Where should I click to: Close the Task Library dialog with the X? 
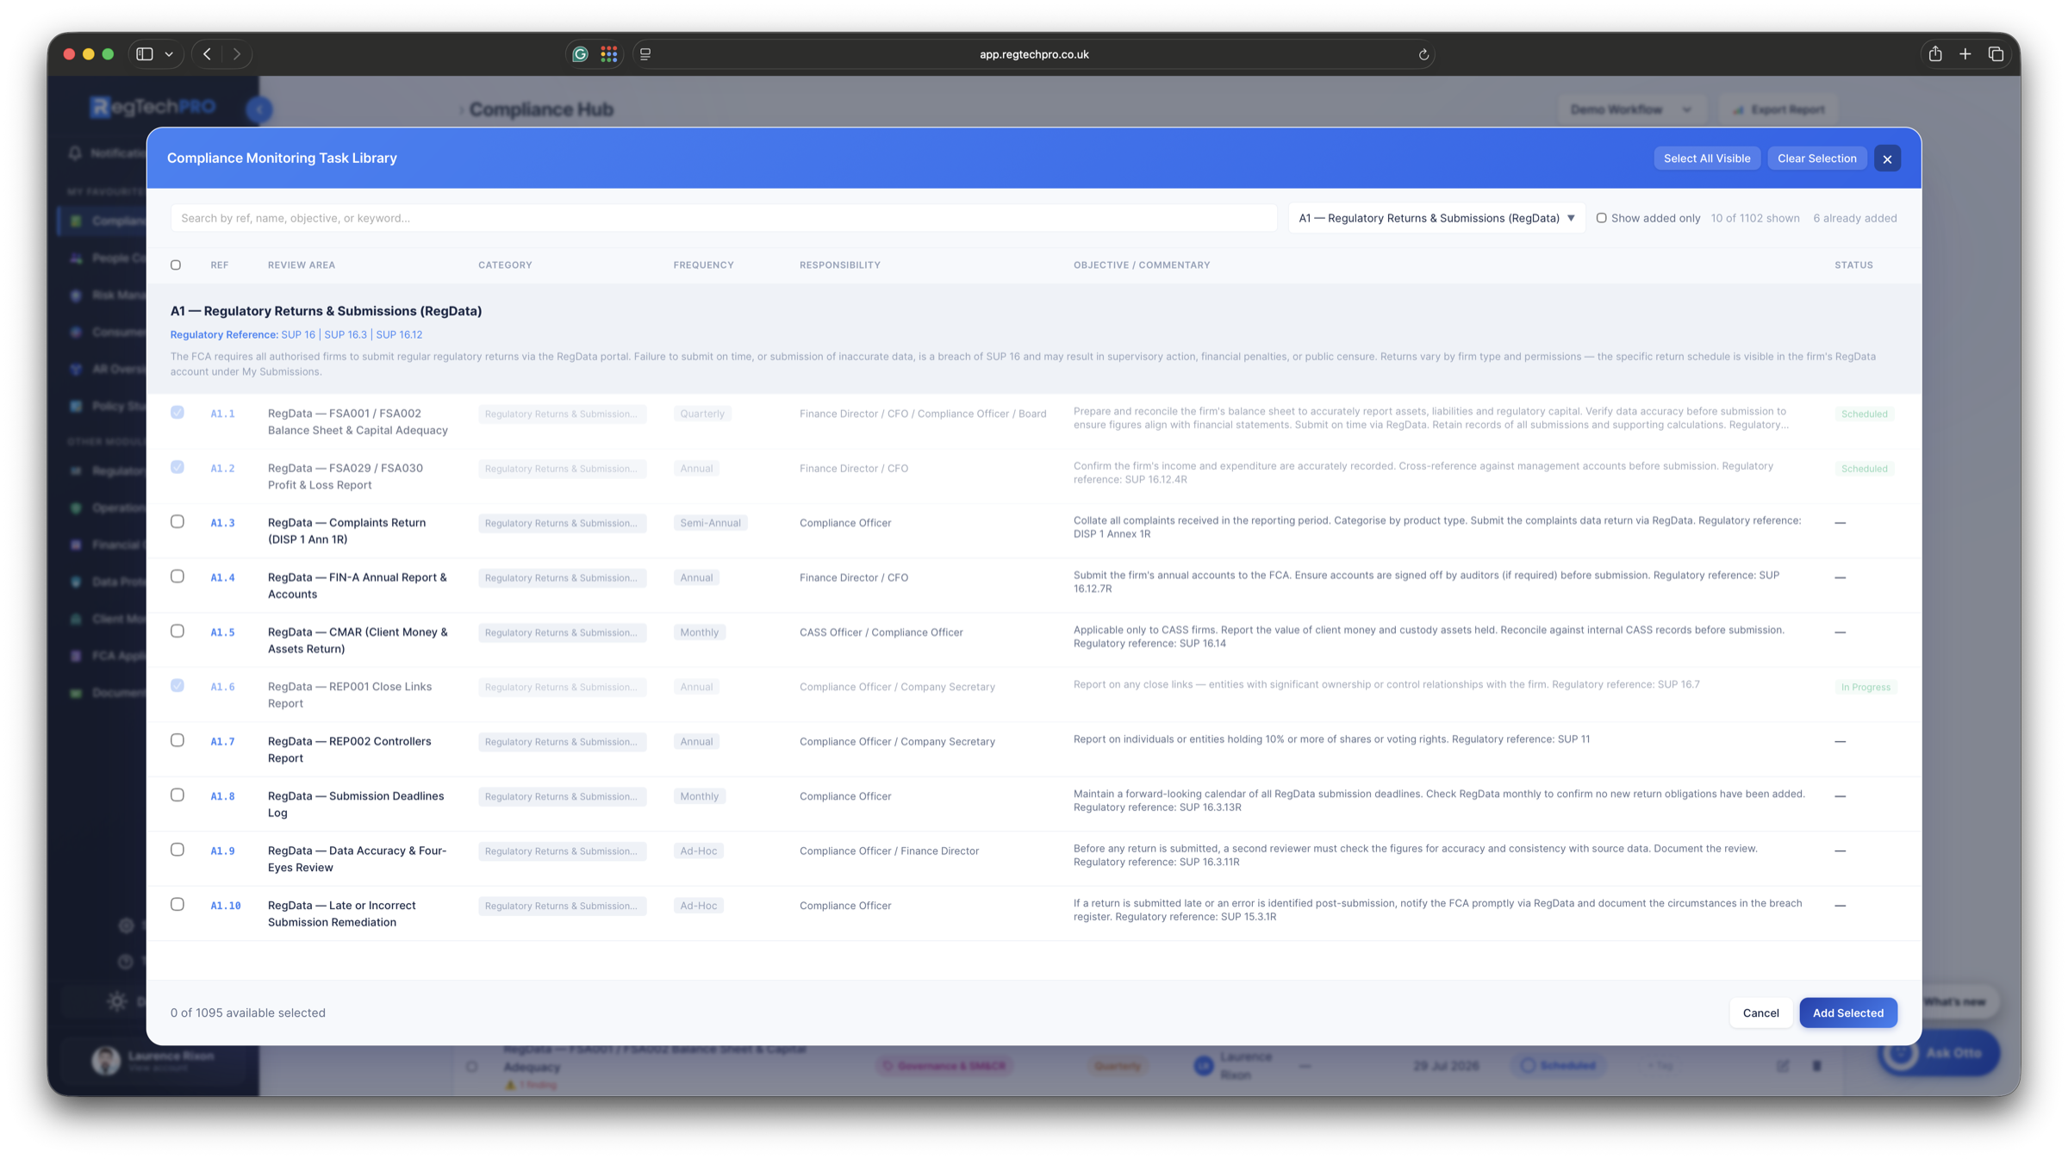point(1887,159)
